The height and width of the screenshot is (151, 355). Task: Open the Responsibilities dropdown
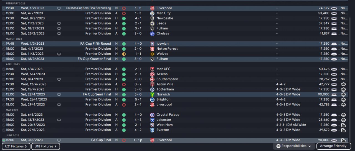(294, 146)
